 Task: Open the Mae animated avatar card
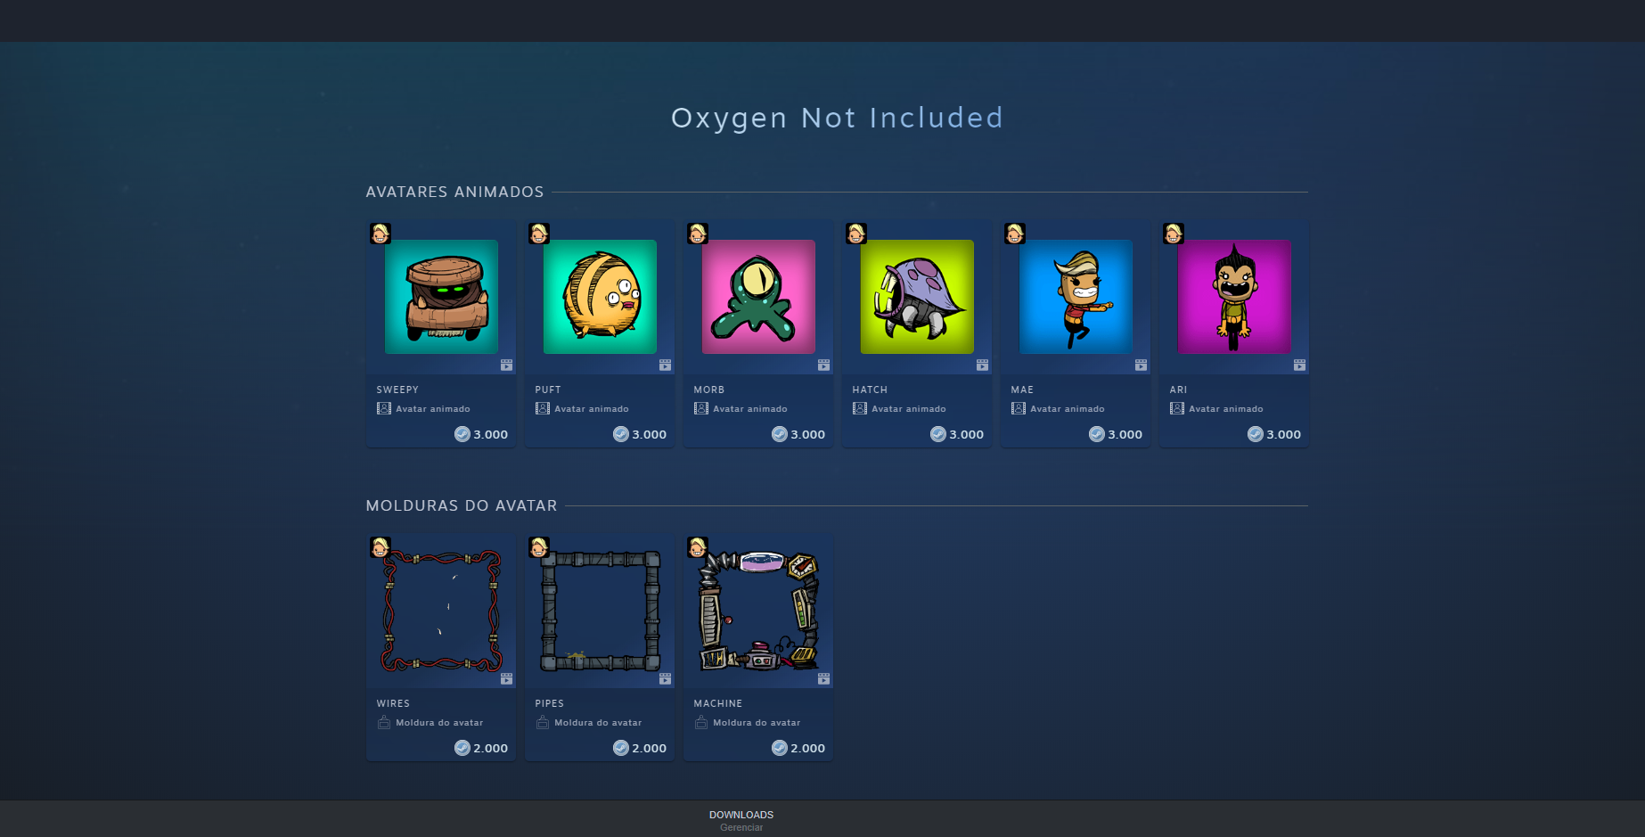coord(1076,333)
